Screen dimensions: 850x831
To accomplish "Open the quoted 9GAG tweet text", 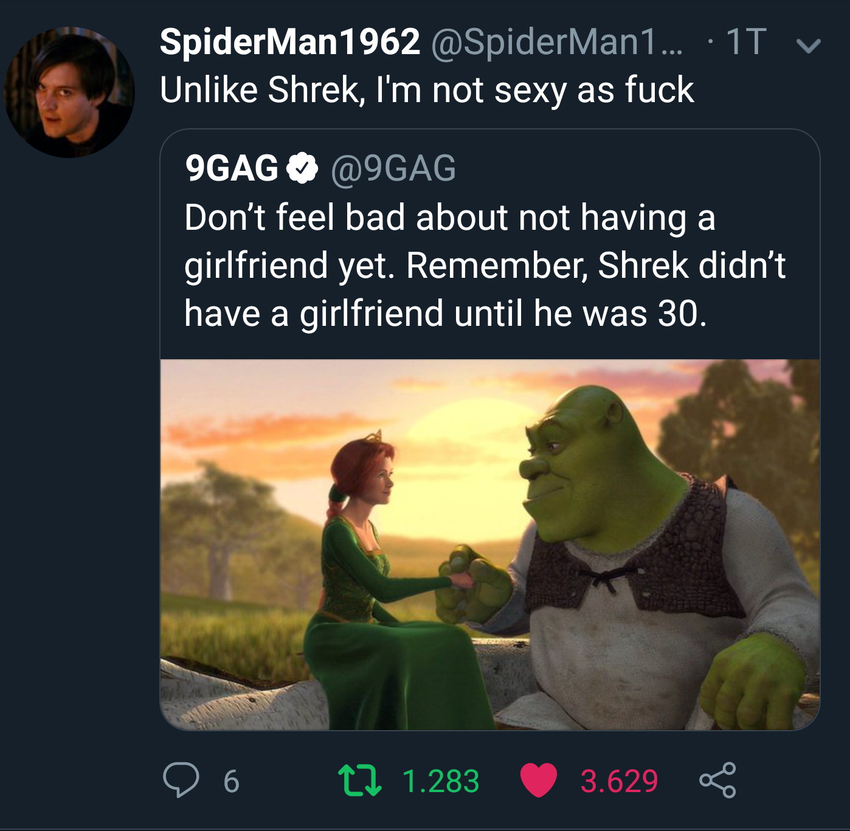I will click(x=485, y=265).
